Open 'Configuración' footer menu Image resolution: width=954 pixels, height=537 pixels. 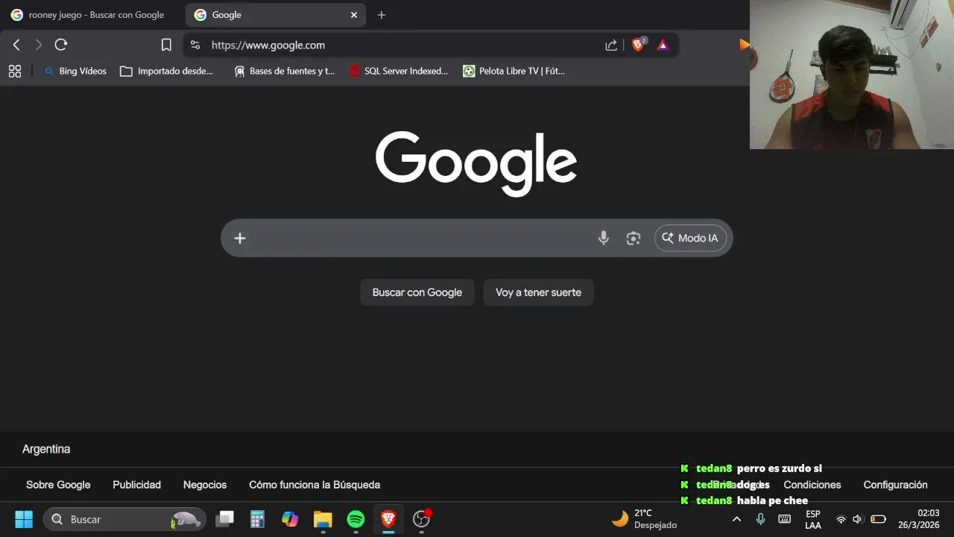click(x=895, y=485)
